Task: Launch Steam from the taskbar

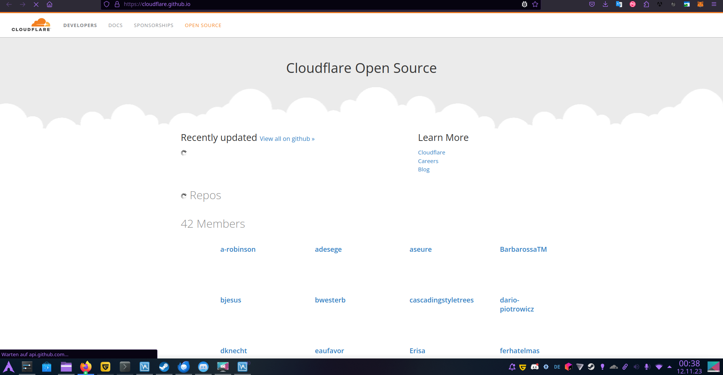Action: click(x=164, y=367)
